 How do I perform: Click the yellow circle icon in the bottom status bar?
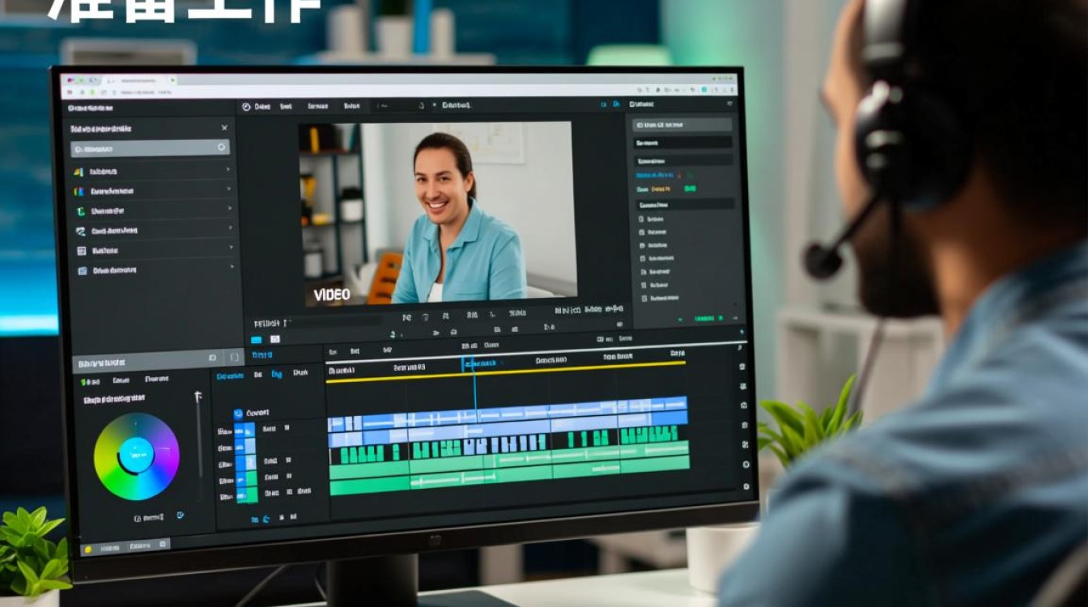pos(87,550)
